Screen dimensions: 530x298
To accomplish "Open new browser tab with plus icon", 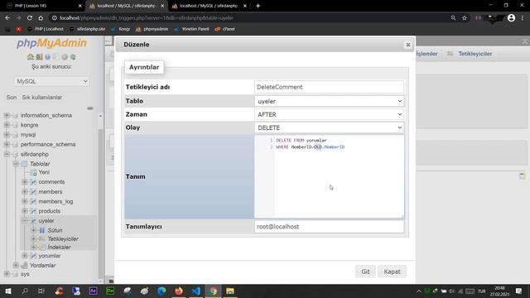I will pos(258,6).
